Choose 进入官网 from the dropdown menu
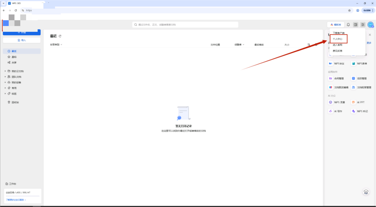Viewport: 376px width, 207px height. coord(338,45)
